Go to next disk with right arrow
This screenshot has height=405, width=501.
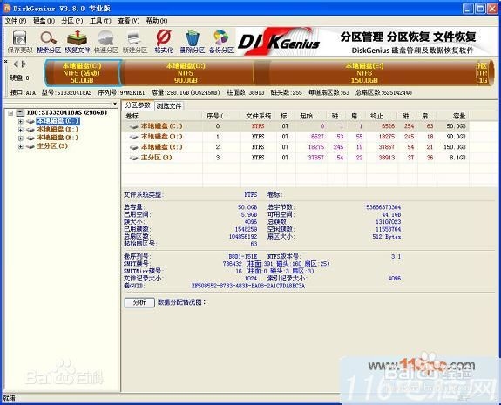tap(24, 64)
